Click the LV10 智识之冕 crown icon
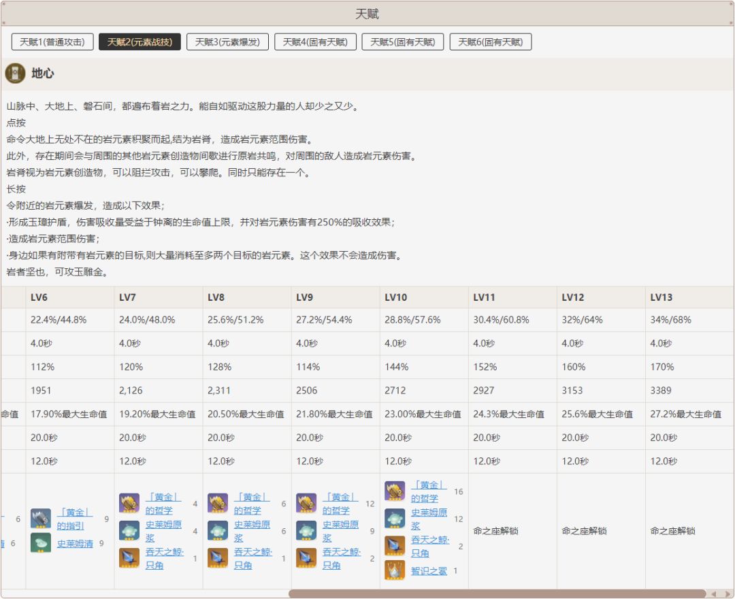 [395, 570]
